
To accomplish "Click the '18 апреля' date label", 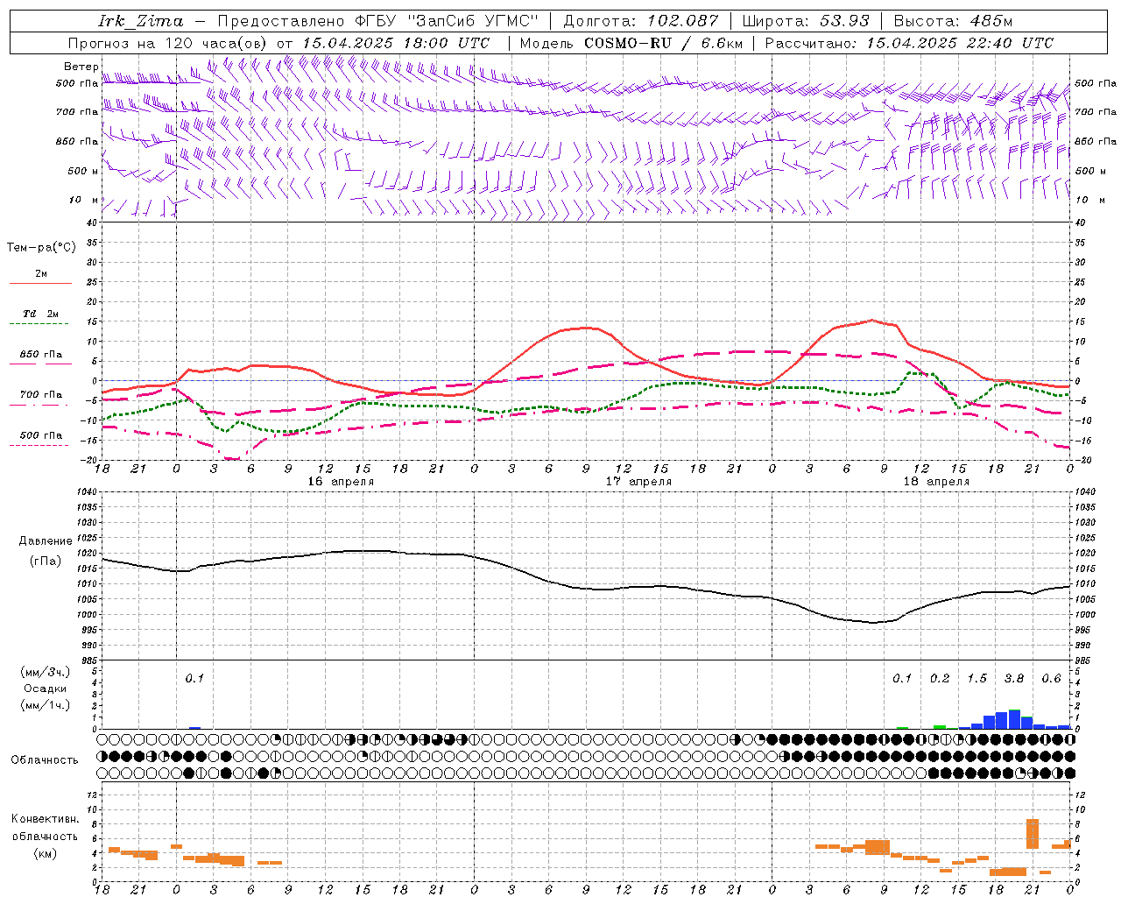I will [x=936, y=482].
